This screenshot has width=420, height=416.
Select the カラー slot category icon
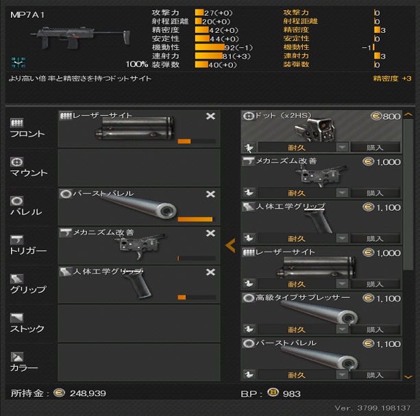point(17,357)
